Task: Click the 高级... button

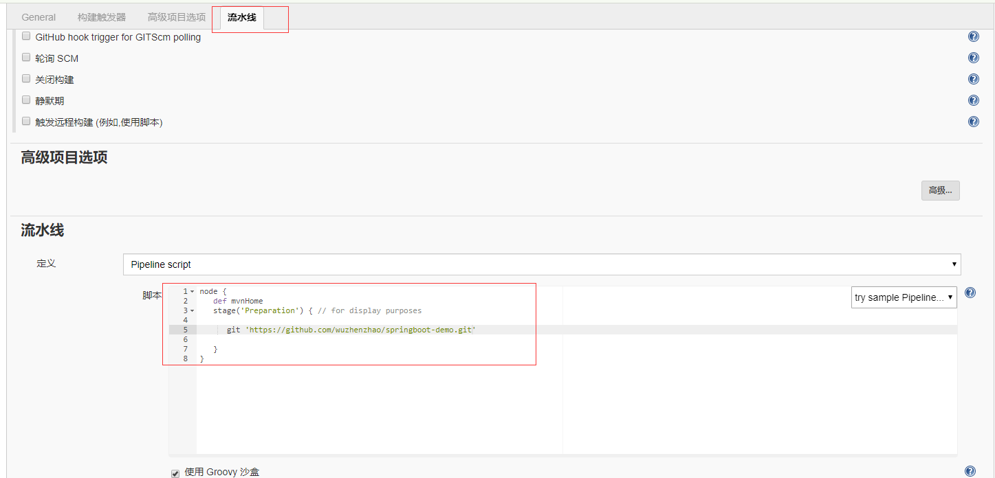Action: tap(940, 190)
